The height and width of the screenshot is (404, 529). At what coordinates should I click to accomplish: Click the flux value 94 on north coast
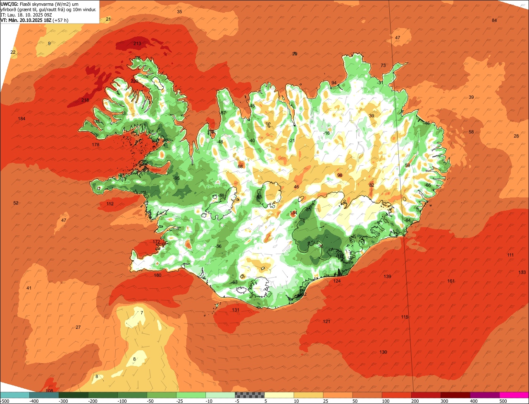click(334, 83)
